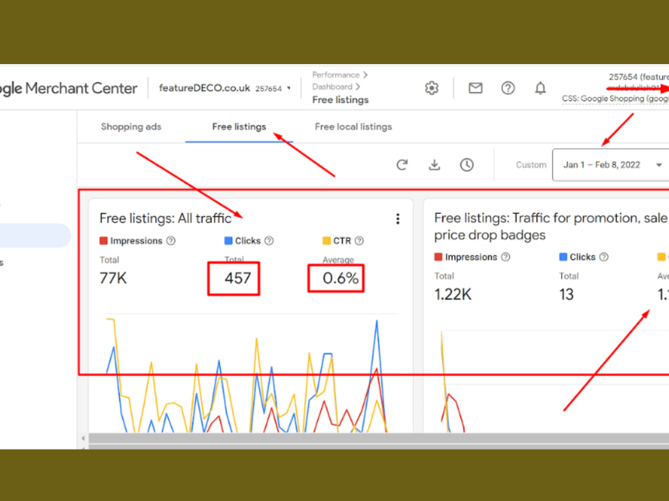Select the Free listings tab
This screenshot has height=501, width=669.
pyautogui.click(x=239, y=126)
